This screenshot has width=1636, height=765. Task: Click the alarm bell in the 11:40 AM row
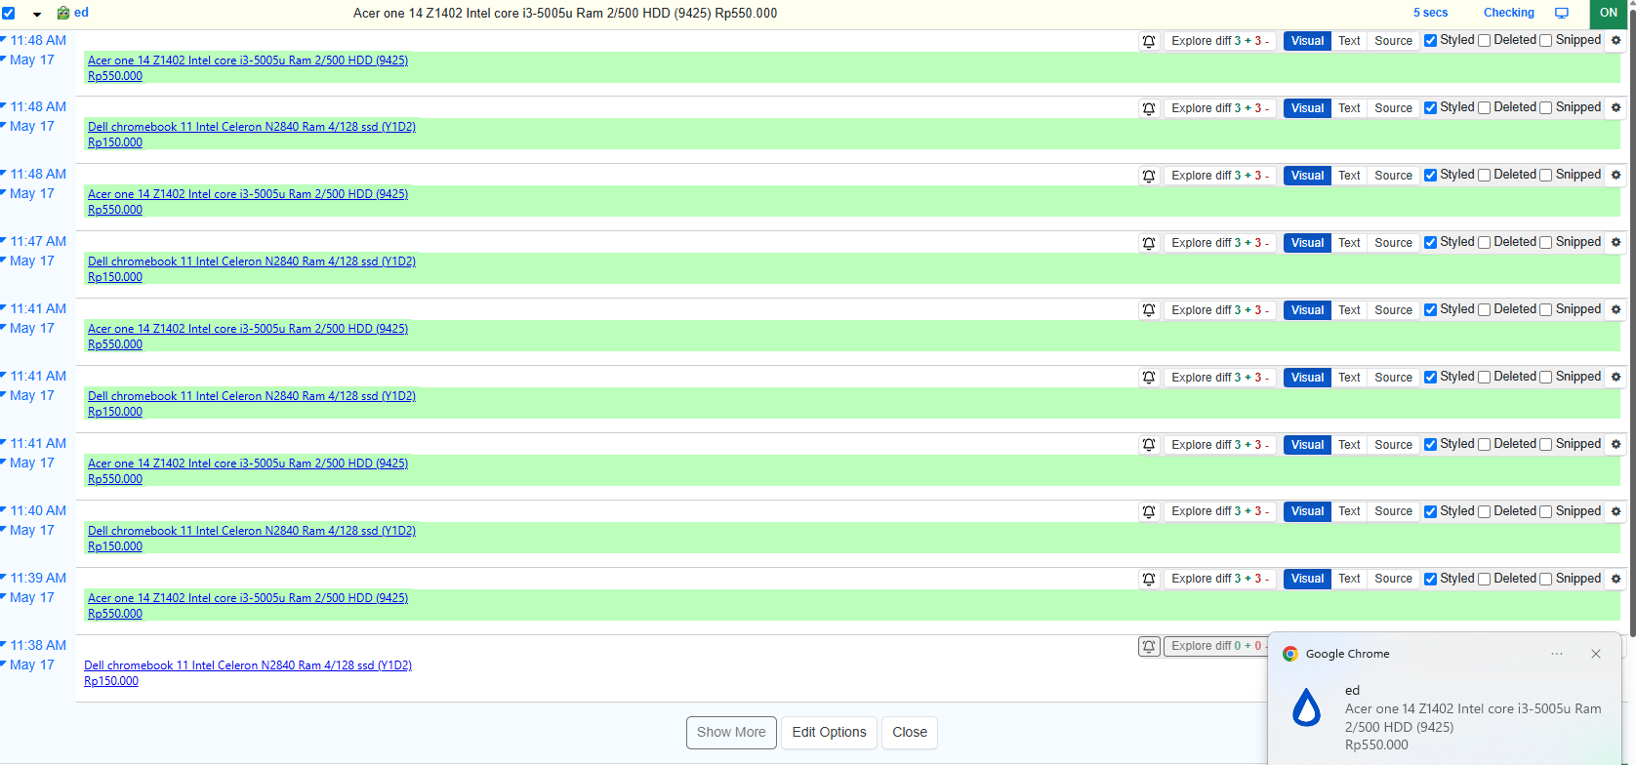tap(1149, 511)
